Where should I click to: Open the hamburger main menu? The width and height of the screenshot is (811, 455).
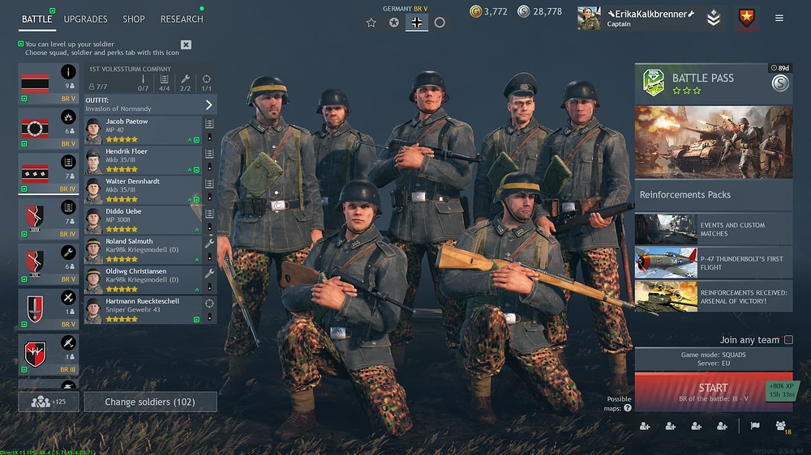click(x=779, y=18)
